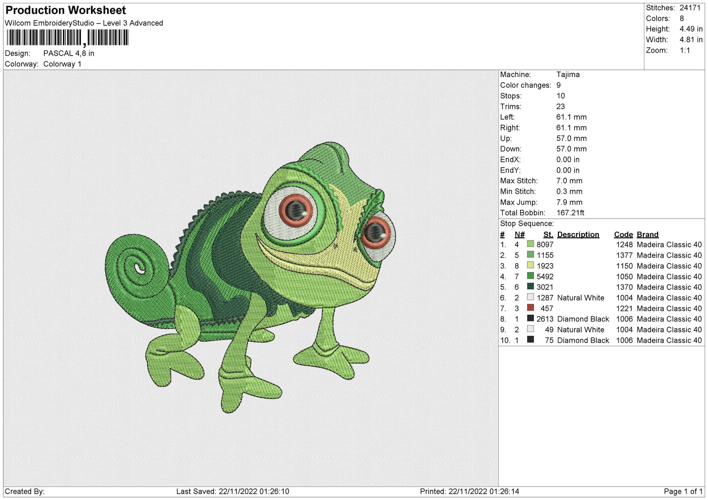The height and width of the screenshot is (500, 708).
Task: Click the design name PASCAL 4,8 in
Action: click(x=68, y=53)
